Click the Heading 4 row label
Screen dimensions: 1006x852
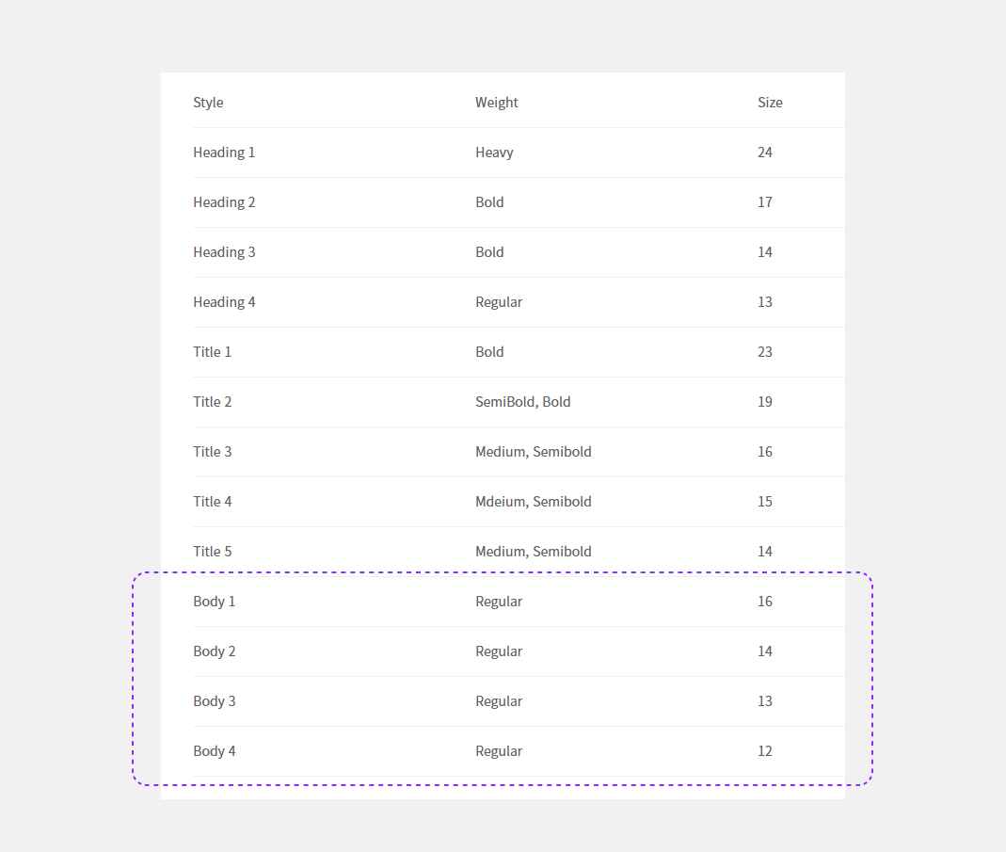click(x=224, y=302)
